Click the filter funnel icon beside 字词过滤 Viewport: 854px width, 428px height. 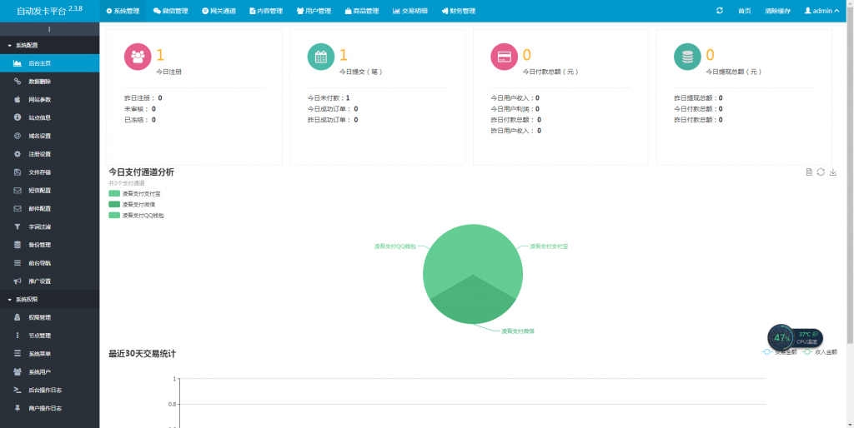18,226
